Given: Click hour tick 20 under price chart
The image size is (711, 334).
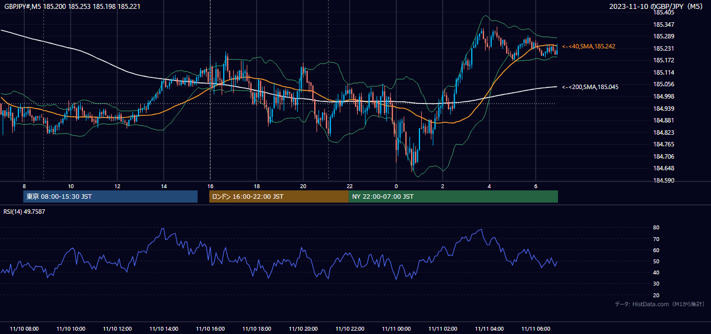Looking at the screenshot, I should pos(303,186).
